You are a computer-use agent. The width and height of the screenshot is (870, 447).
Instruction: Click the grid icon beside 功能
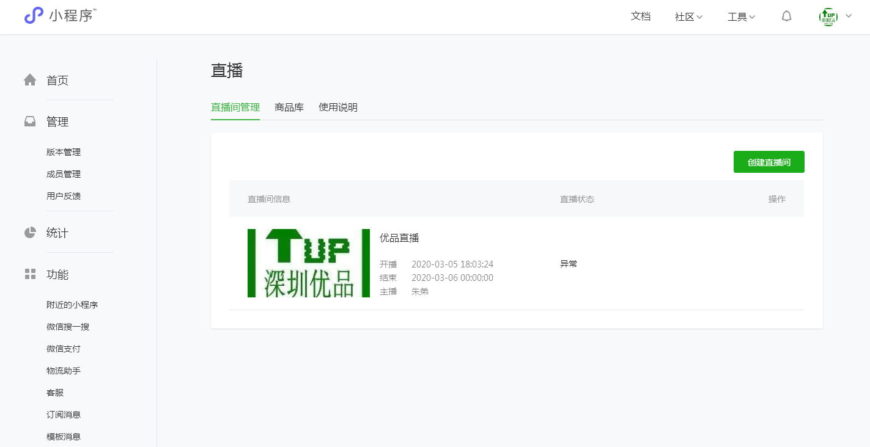coord(30,274)
